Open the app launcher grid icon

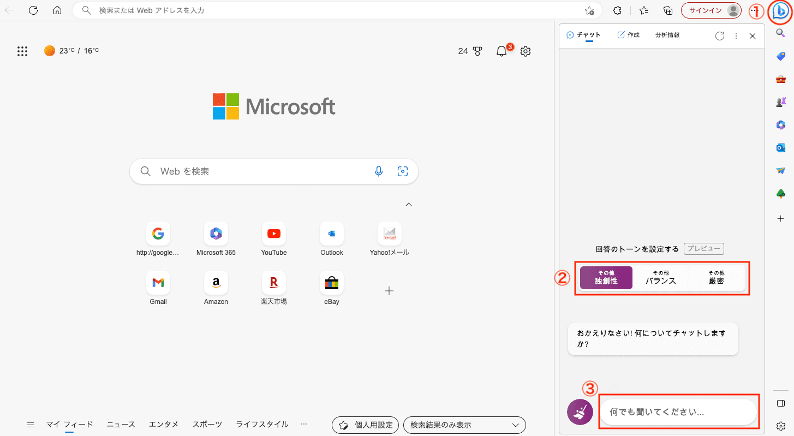(x=22, y=51)
